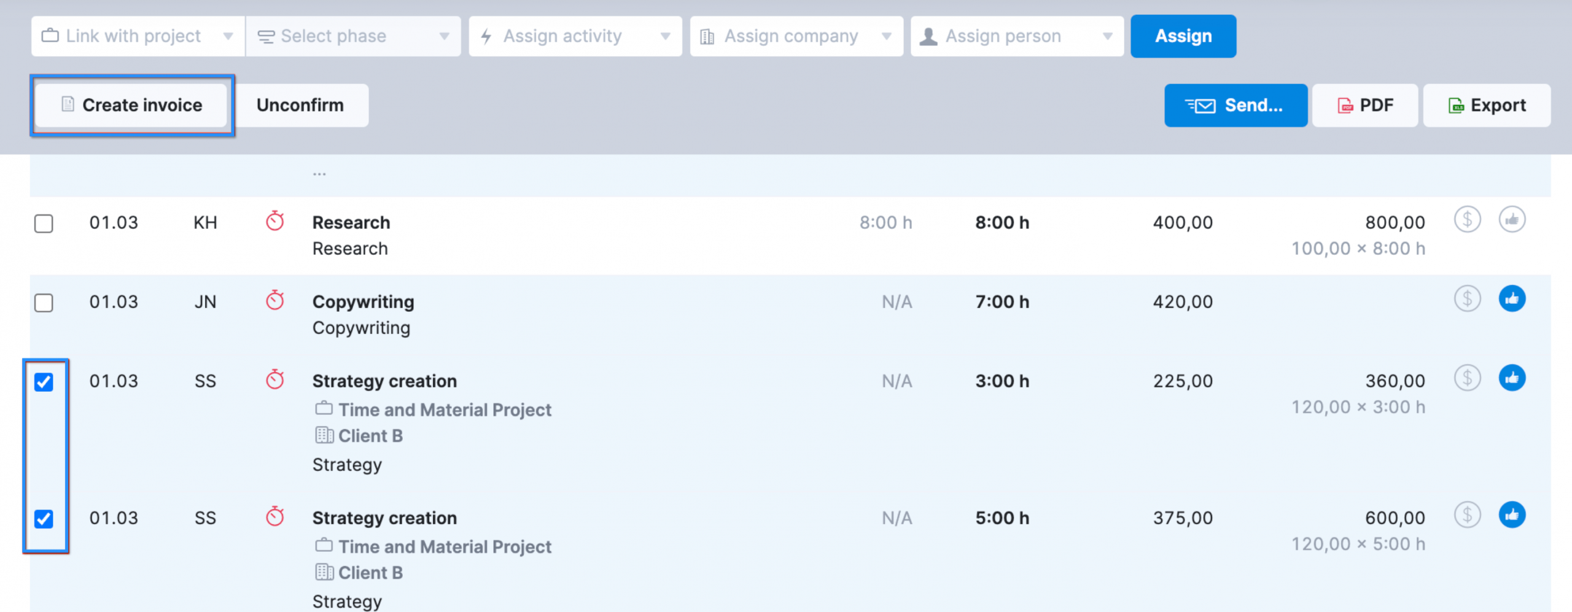
Task: Click the billable dollar icon on Research row
Action: 1467,220
